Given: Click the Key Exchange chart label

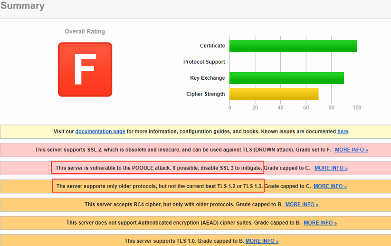Looking at the screenshot, I should [207, 78].
